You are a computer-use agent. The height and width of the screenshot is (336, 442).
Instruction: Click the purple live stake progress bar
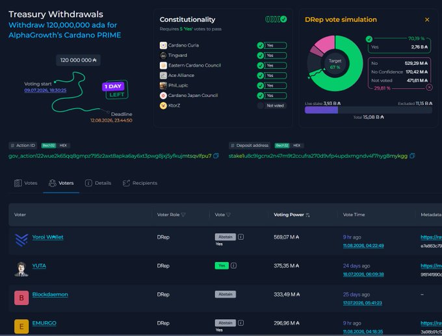click(321, 110)
